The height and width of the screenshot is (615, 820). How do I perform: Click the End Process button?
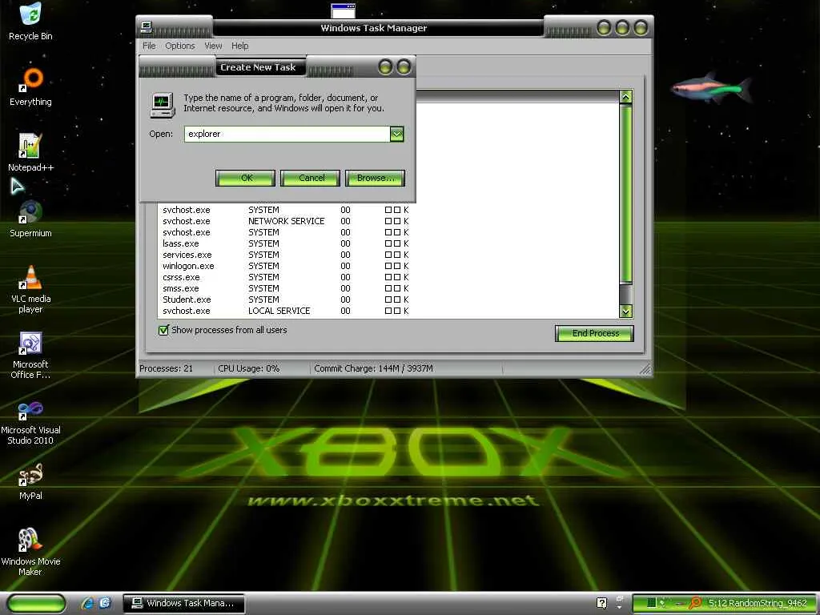594,333
